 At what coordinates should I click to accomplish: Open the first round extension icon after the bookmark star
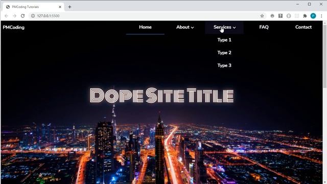point(272,16)
